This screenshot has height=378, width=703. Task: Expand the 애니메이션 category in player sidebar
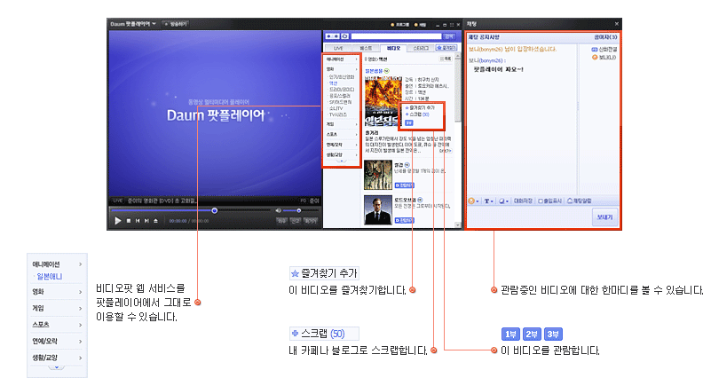[x=342, y=59]
